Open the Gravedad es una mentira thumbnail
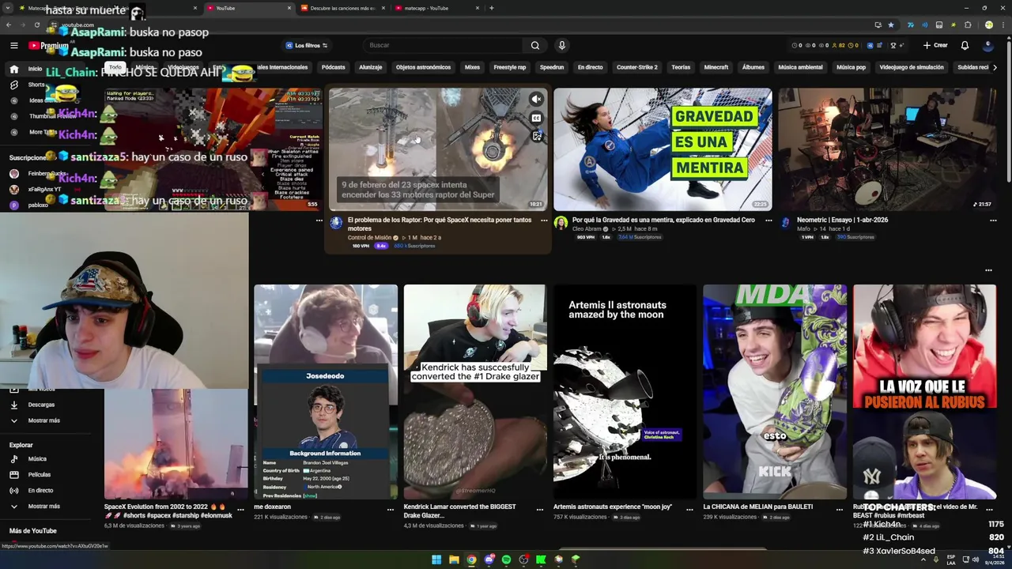Image resolution: width=1012 pixels, height=569 pixels. 663,149
